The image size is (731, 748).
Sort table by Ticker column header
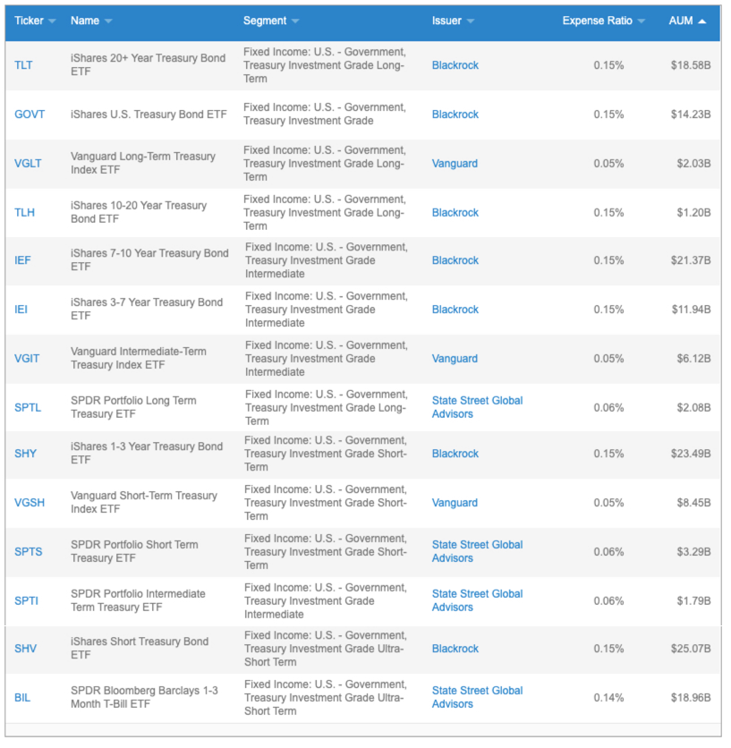[35, 21]
